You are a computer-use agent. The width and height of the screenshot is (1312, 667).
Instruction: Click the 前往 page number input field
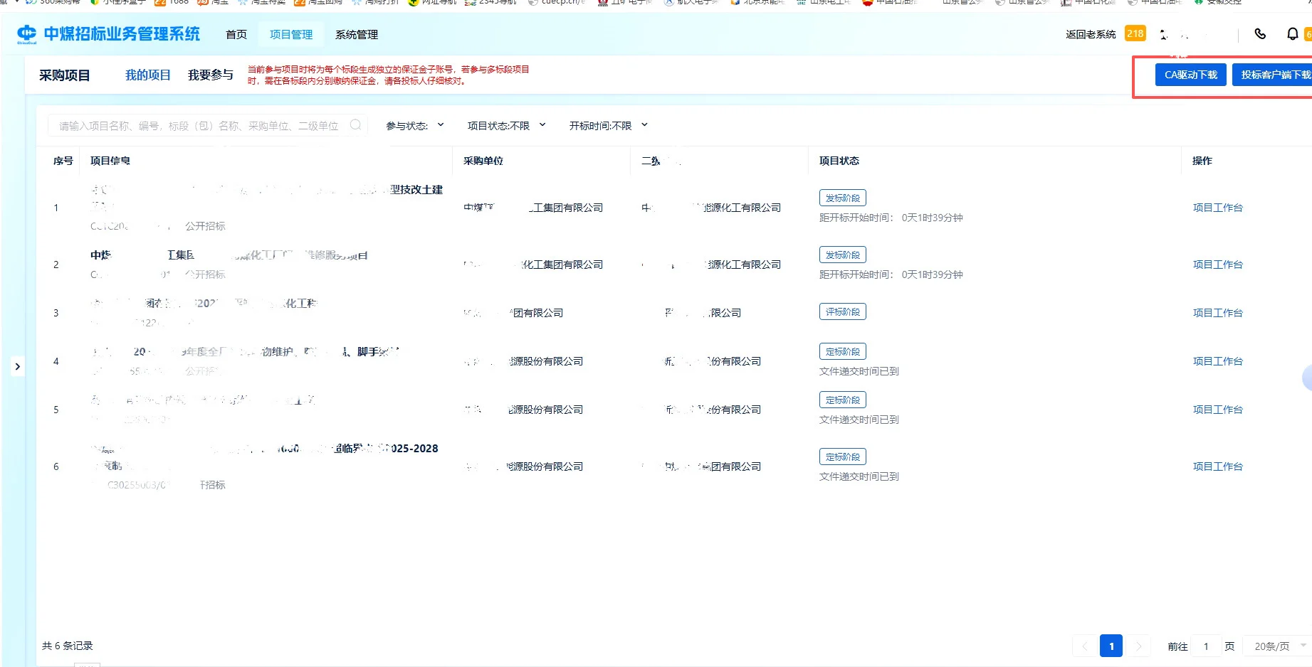(x=1206, y=646)
